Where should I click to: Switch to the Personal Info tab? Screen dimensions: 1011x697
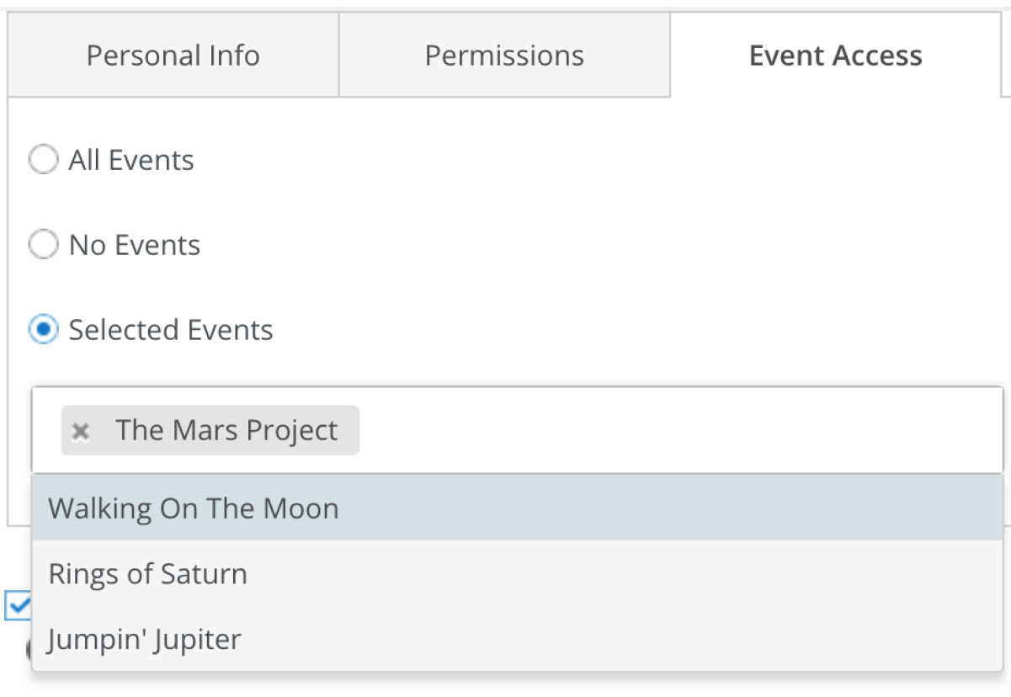[x=172, y=55]
